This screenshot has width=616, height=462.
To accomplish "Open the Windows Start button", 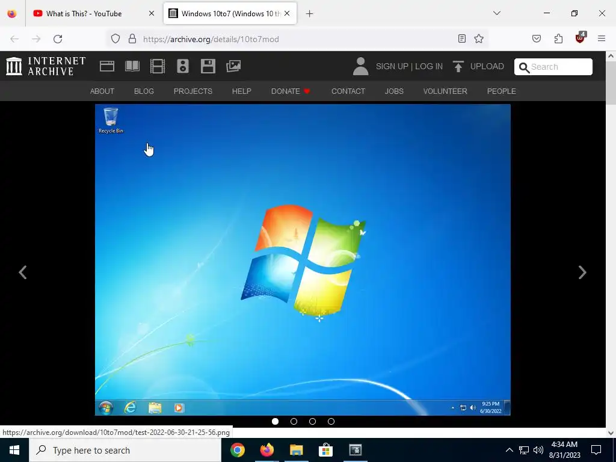I will [14, 450].
